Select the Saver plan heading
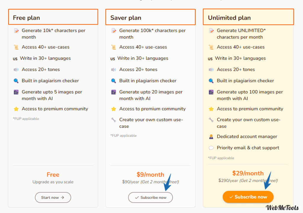The height and width of the screenshot is (213, 303). coord(125,18)
